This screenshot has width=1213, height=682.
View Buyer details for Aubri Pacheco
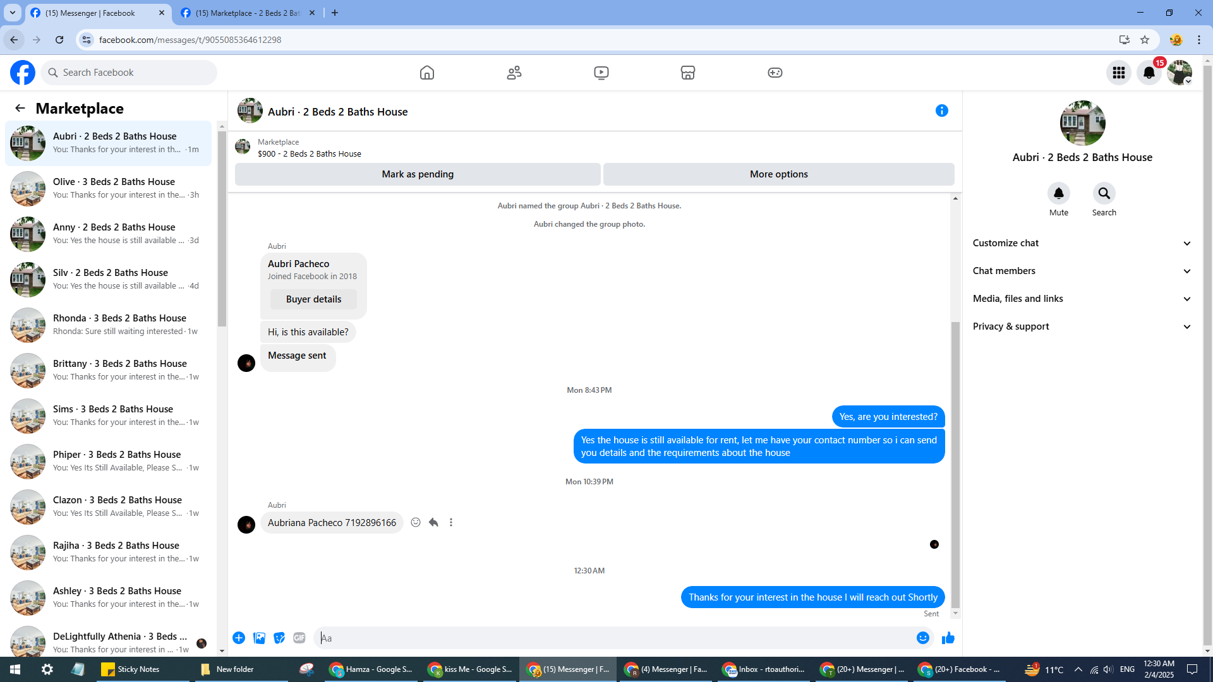[313, 299]
